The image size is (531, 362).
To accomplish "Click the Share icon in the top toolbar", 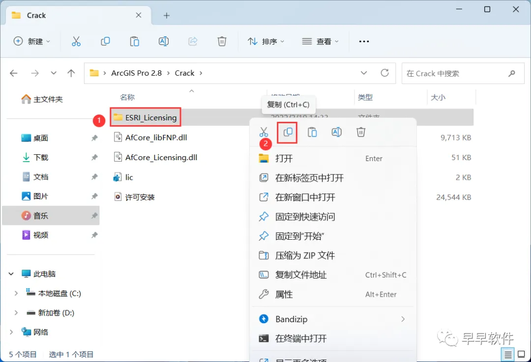I will coord(193,41).
